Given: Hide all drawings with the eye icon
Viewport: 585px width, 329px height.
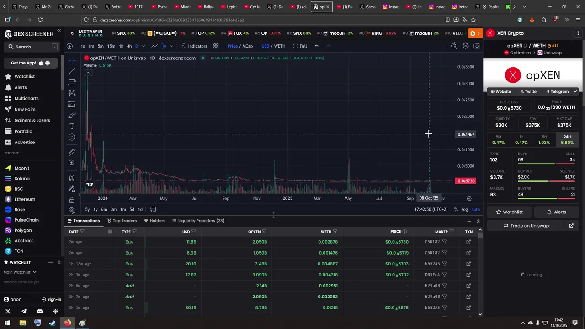Looking at the screenshot, I should [x=72, y=210].
